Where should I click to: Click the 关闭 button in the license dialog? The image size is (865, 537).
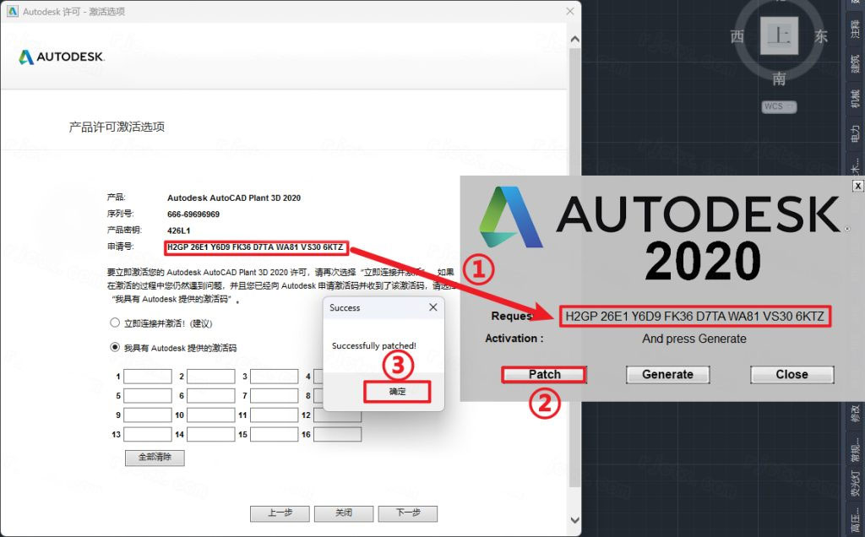[x=344, y=513]
